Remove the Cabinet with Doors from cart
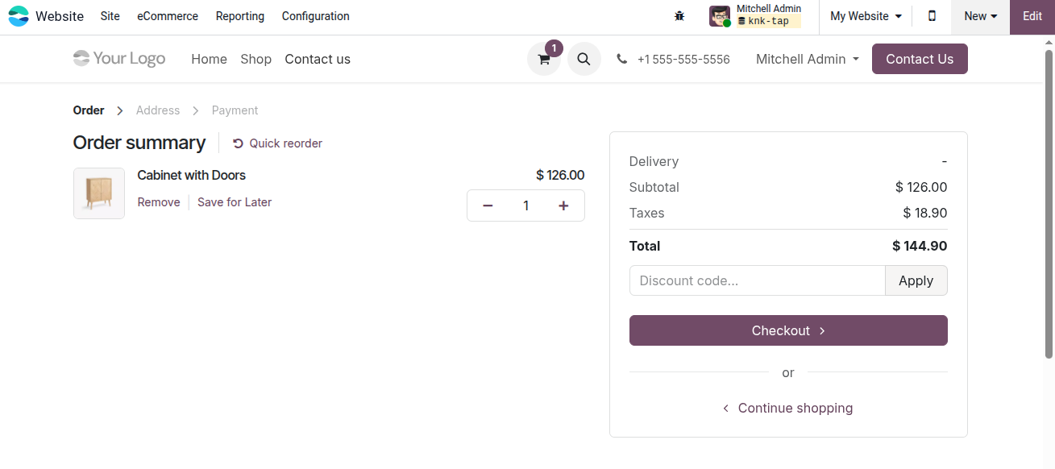 pos(158,202)
